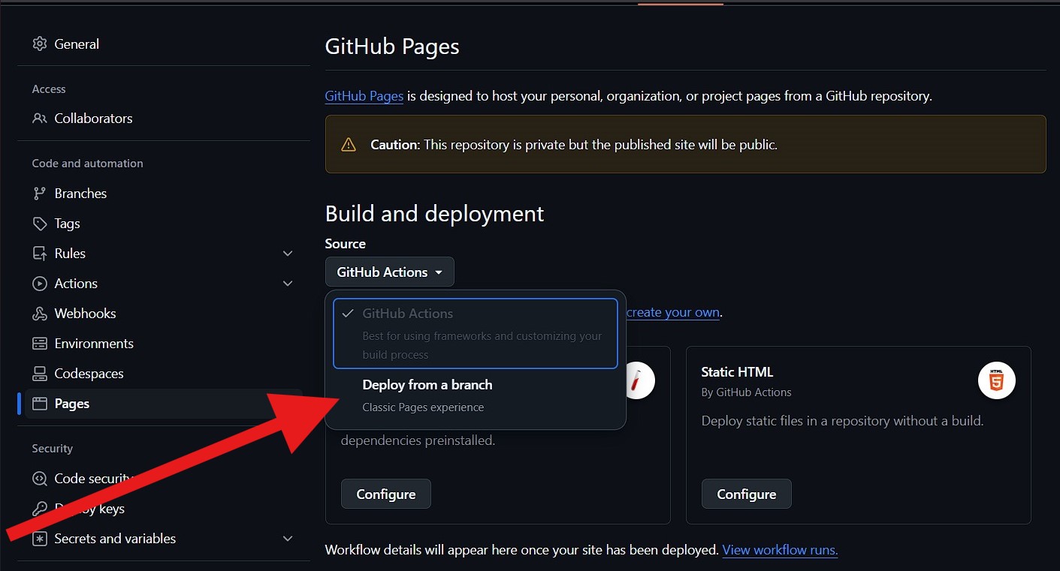Click the Tags icon in sidebar
This screenshot has width=1060, height=571.
tap(39, 223)
